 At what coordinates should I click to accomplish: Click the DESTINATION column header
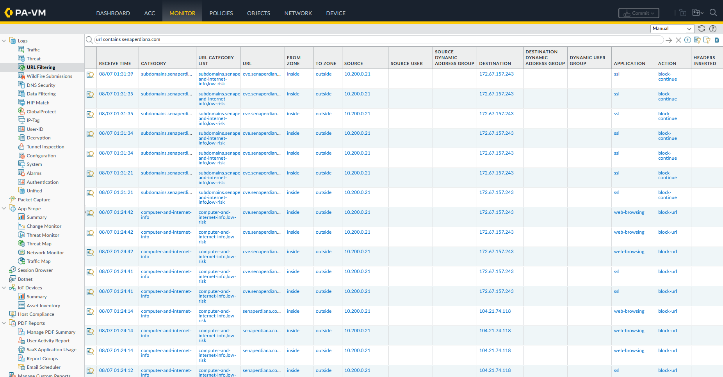coord(495,63)
